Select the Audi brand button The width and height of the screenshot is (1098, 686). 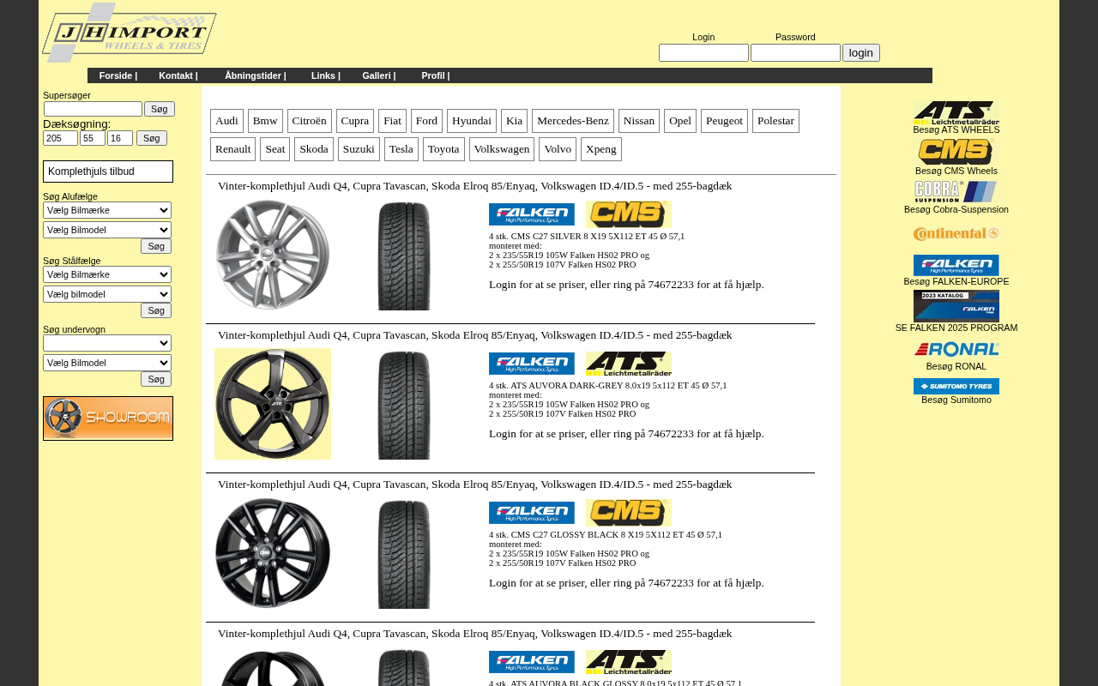click(x=226, y=121)
